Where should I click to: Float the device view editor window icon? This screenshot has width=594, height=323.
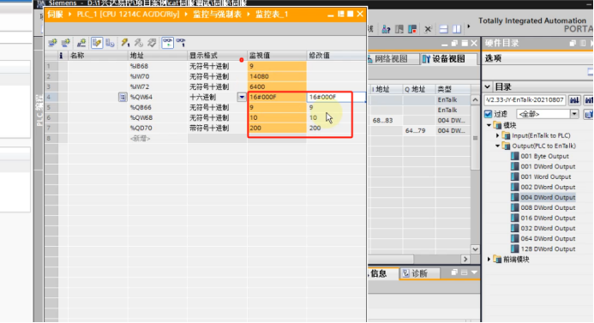tap(454, 44)
